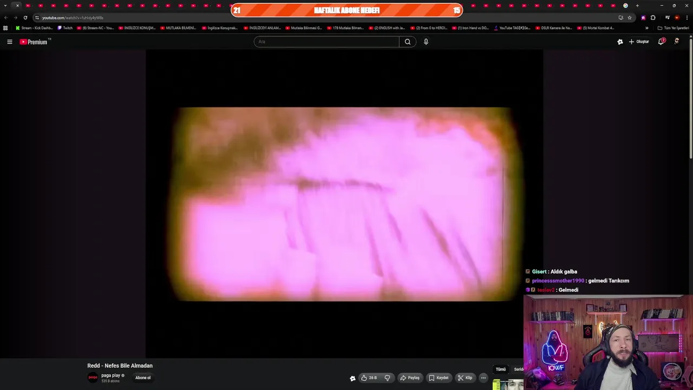Open the İngilizce Konuşmak... bookmark

point(220,28)
